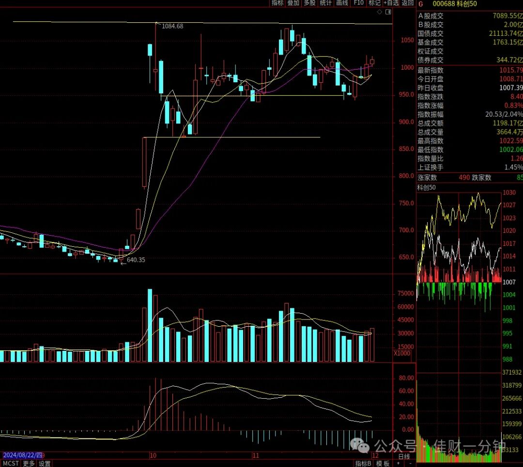Open the 指标 toolbar item
The height and width of the screenshot is (467, 523).
277,3
